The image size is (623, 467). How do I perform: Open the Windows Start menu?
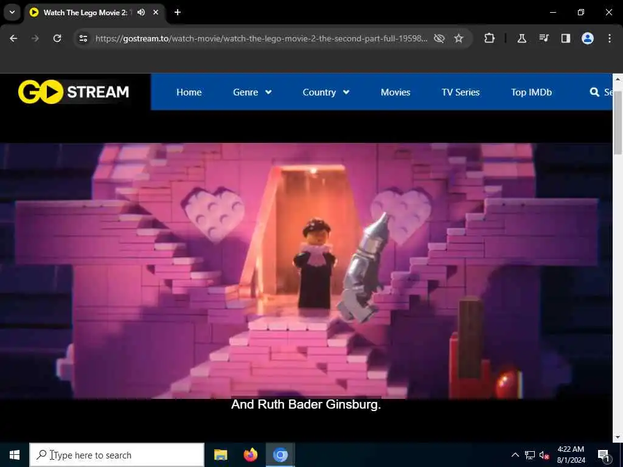[15, 455]
